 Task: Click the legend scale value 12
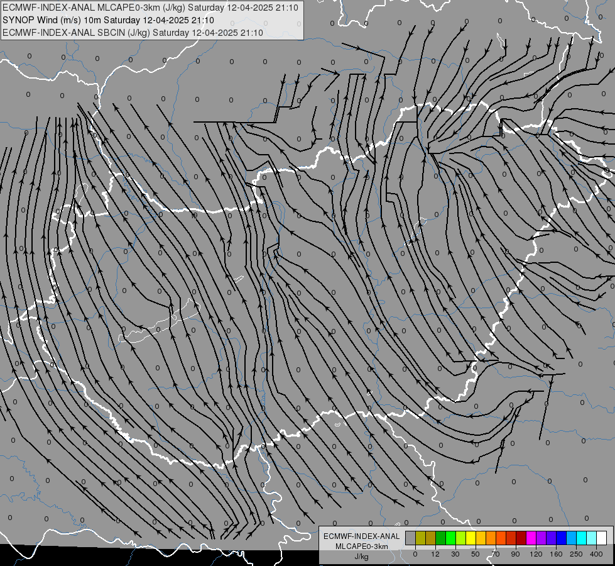point(435,554)
